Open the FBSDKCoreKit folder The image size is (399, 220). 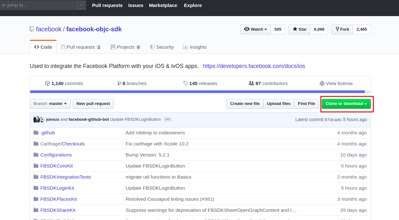point(57,166)
